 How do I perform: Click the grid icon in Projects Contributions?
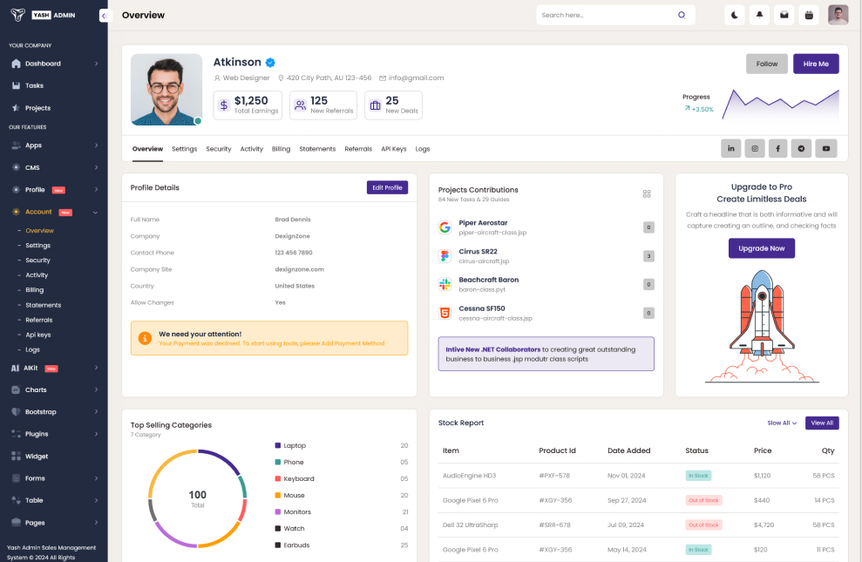coord(647,194)
